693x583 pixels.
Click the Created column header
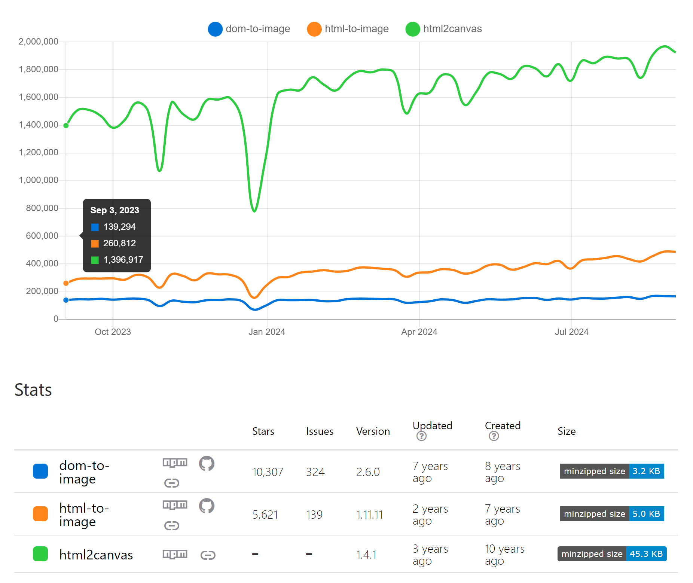(x=503, y=426)
